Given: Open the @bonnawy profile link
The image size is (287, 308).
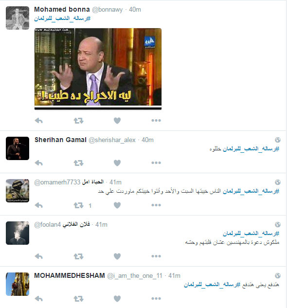Looking at the screenshot, I should [107, 10].
